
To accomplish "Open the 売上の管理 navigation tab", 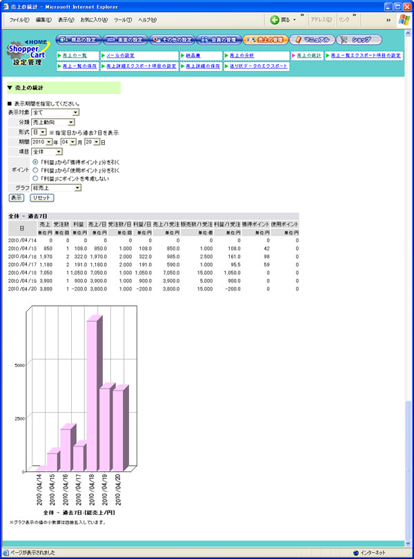I will coord(265,39).
